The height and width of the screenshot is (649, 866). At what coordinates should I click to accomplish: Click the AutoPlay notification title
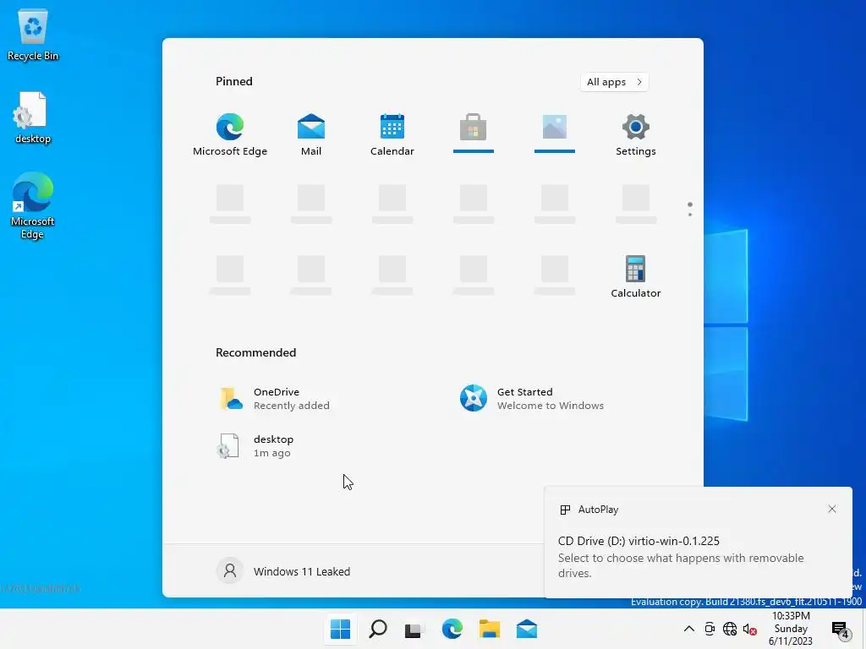(x=598, y=510)
